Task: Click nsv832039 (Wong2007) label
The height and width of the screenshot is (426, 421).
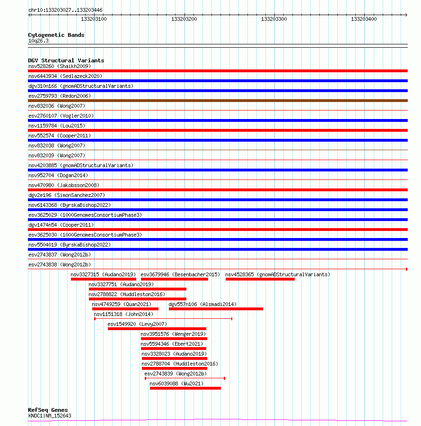Action: click(57, 155)
